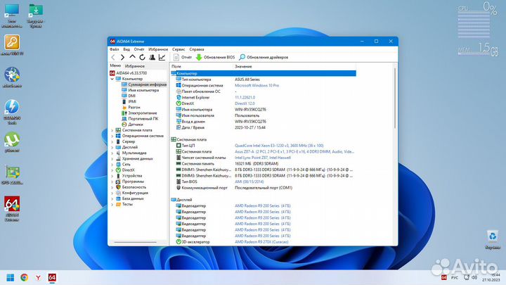Image resolution: width=506 pixels, height=285 pixels.
Task: Open Chrome from the taskbar
Action: coord(24,277)
